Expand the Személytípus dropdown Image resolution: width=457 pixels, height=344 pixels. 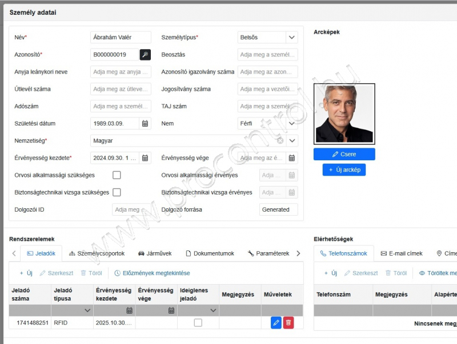pos(292,38)
